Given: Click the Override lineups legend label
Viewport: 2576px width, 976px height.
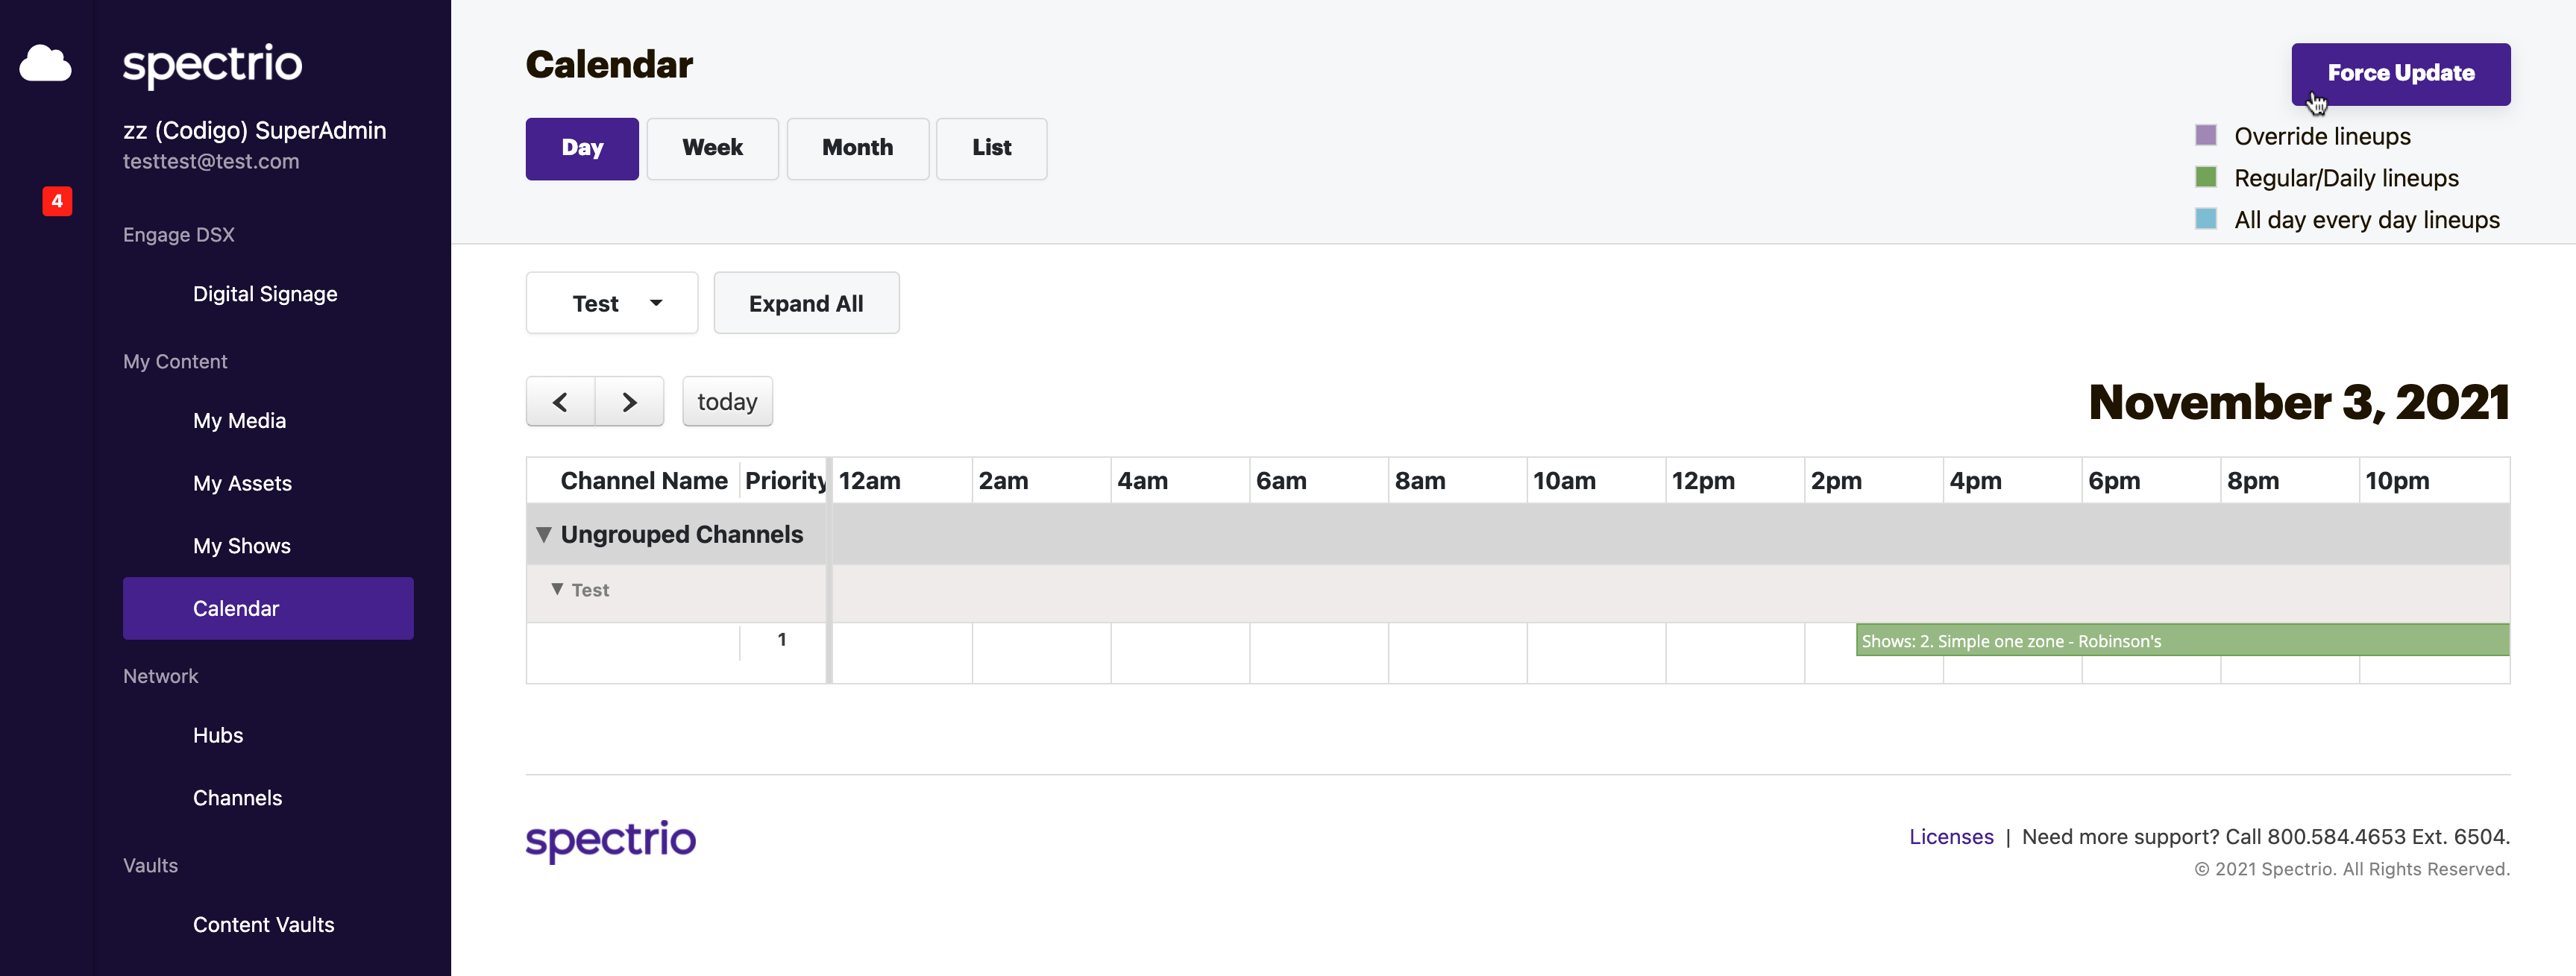Looking at the screenshot, I should [x=2322, y=136].
